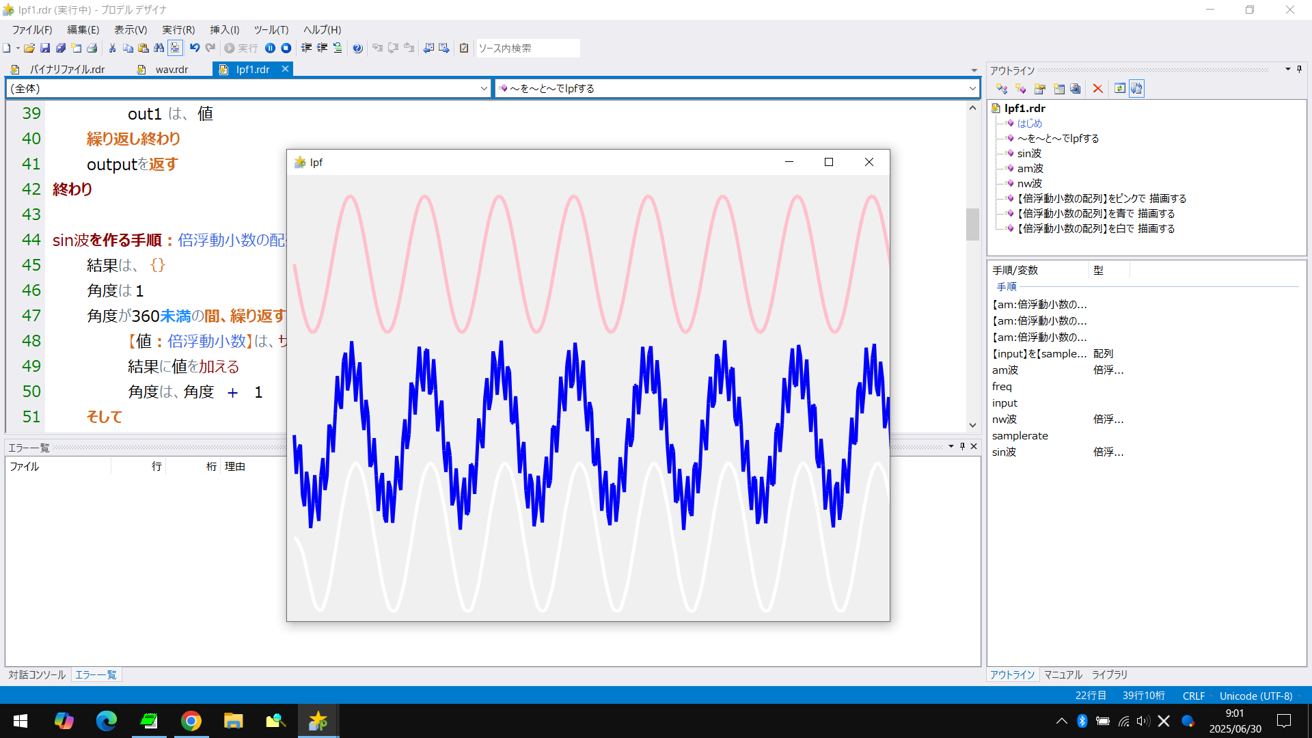The height and width of the screenshot is (738, 1312).
Task: Toggle the outline auto-sync button
Action: click(1136, 89)
